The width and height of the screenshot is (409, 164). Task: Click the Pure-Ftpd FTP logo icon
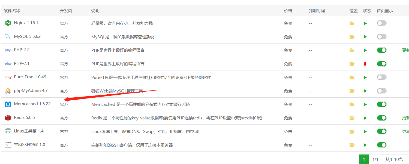tap(8, 77)
